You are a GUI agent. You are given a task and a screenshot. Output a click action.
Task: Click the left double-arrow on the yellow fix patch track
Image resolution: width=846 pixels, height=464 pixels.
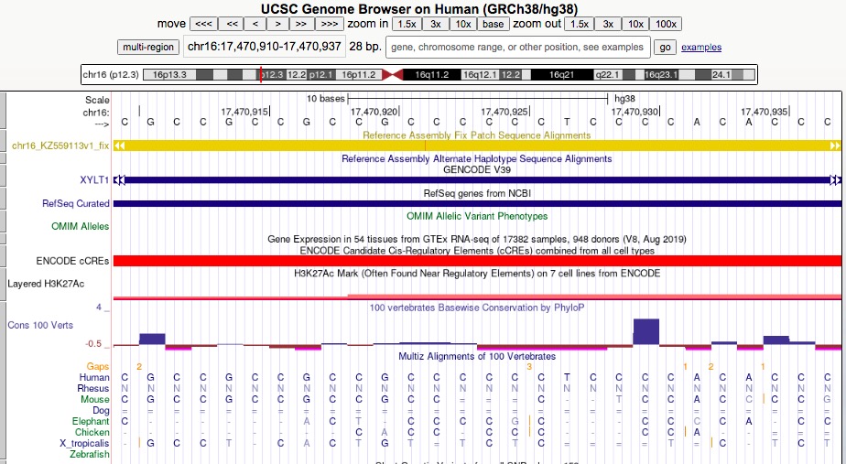(120, 146)
